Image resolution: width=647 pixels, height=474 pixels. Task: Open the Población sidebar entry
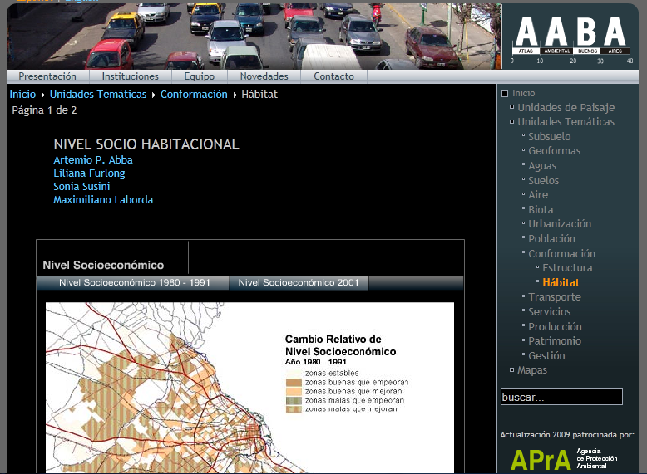551,238
